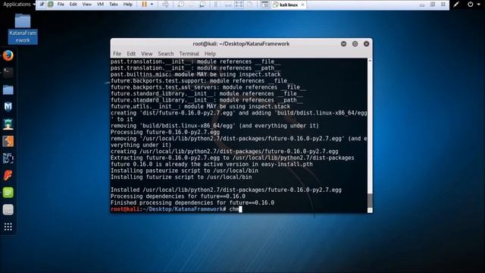Click send Ctrl+Alt+Del toolbar icon
The image size is (485, 273).
click(165, 5)
